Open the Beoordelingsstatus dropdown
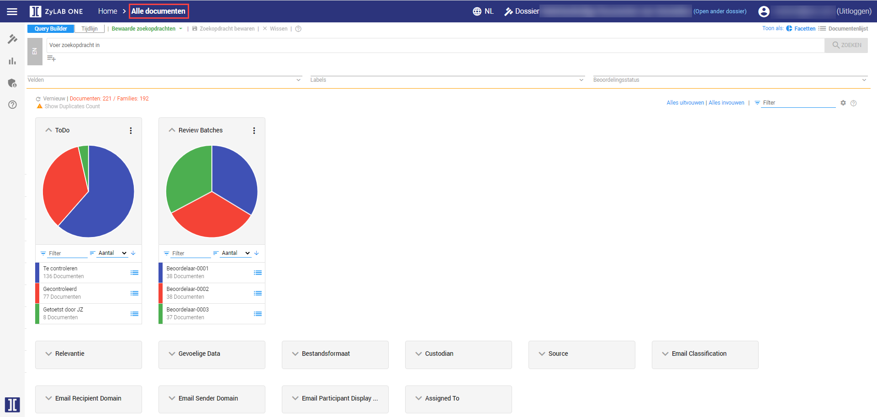Viewport: 877px width, 417px height. click(730, 80)
